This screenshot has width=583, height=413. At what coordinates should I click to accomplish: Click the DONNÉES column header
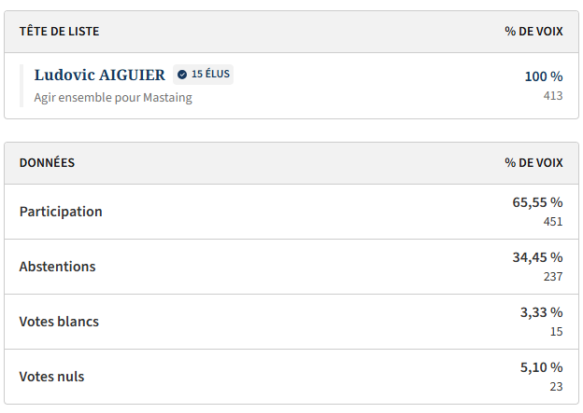(47, 163)
